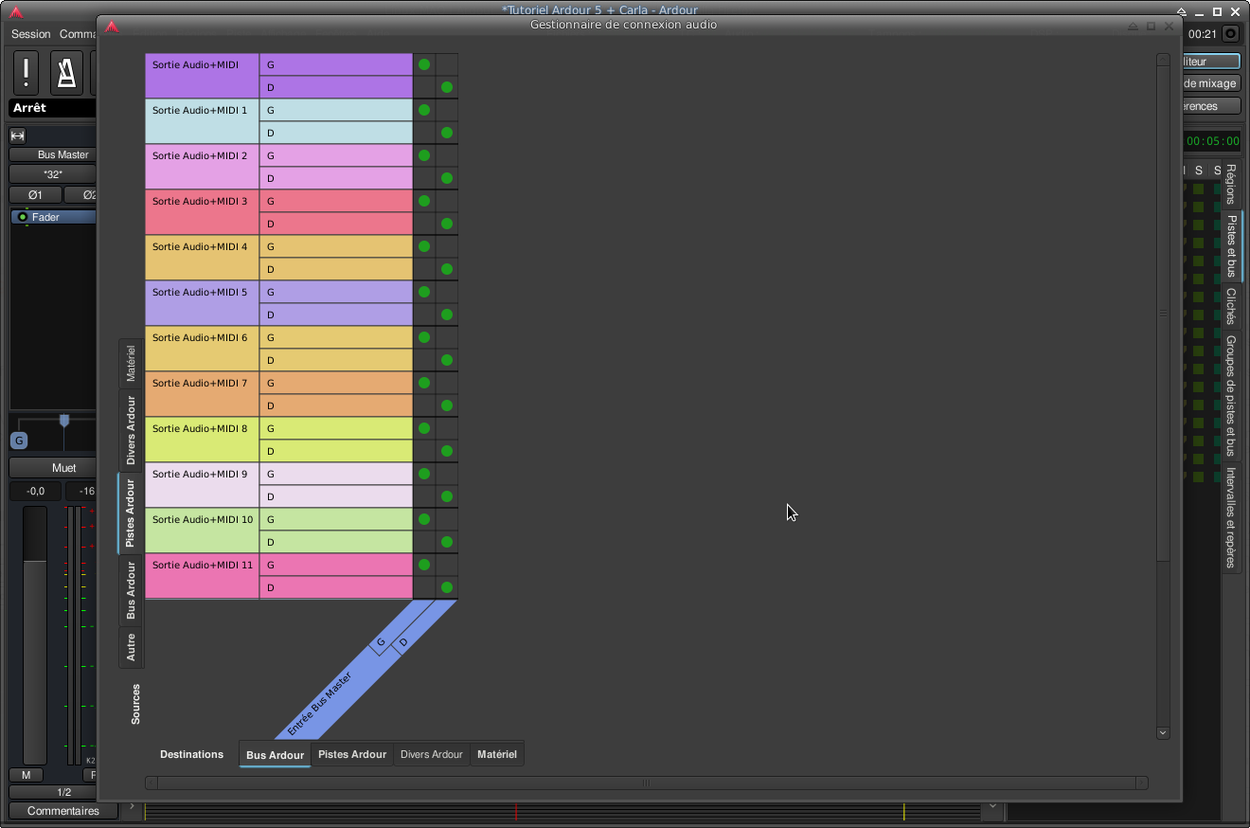The height and width of the screenshot is (828, 1250).
Task: Click the panic exclamation mark button
Action: point(27,72)
